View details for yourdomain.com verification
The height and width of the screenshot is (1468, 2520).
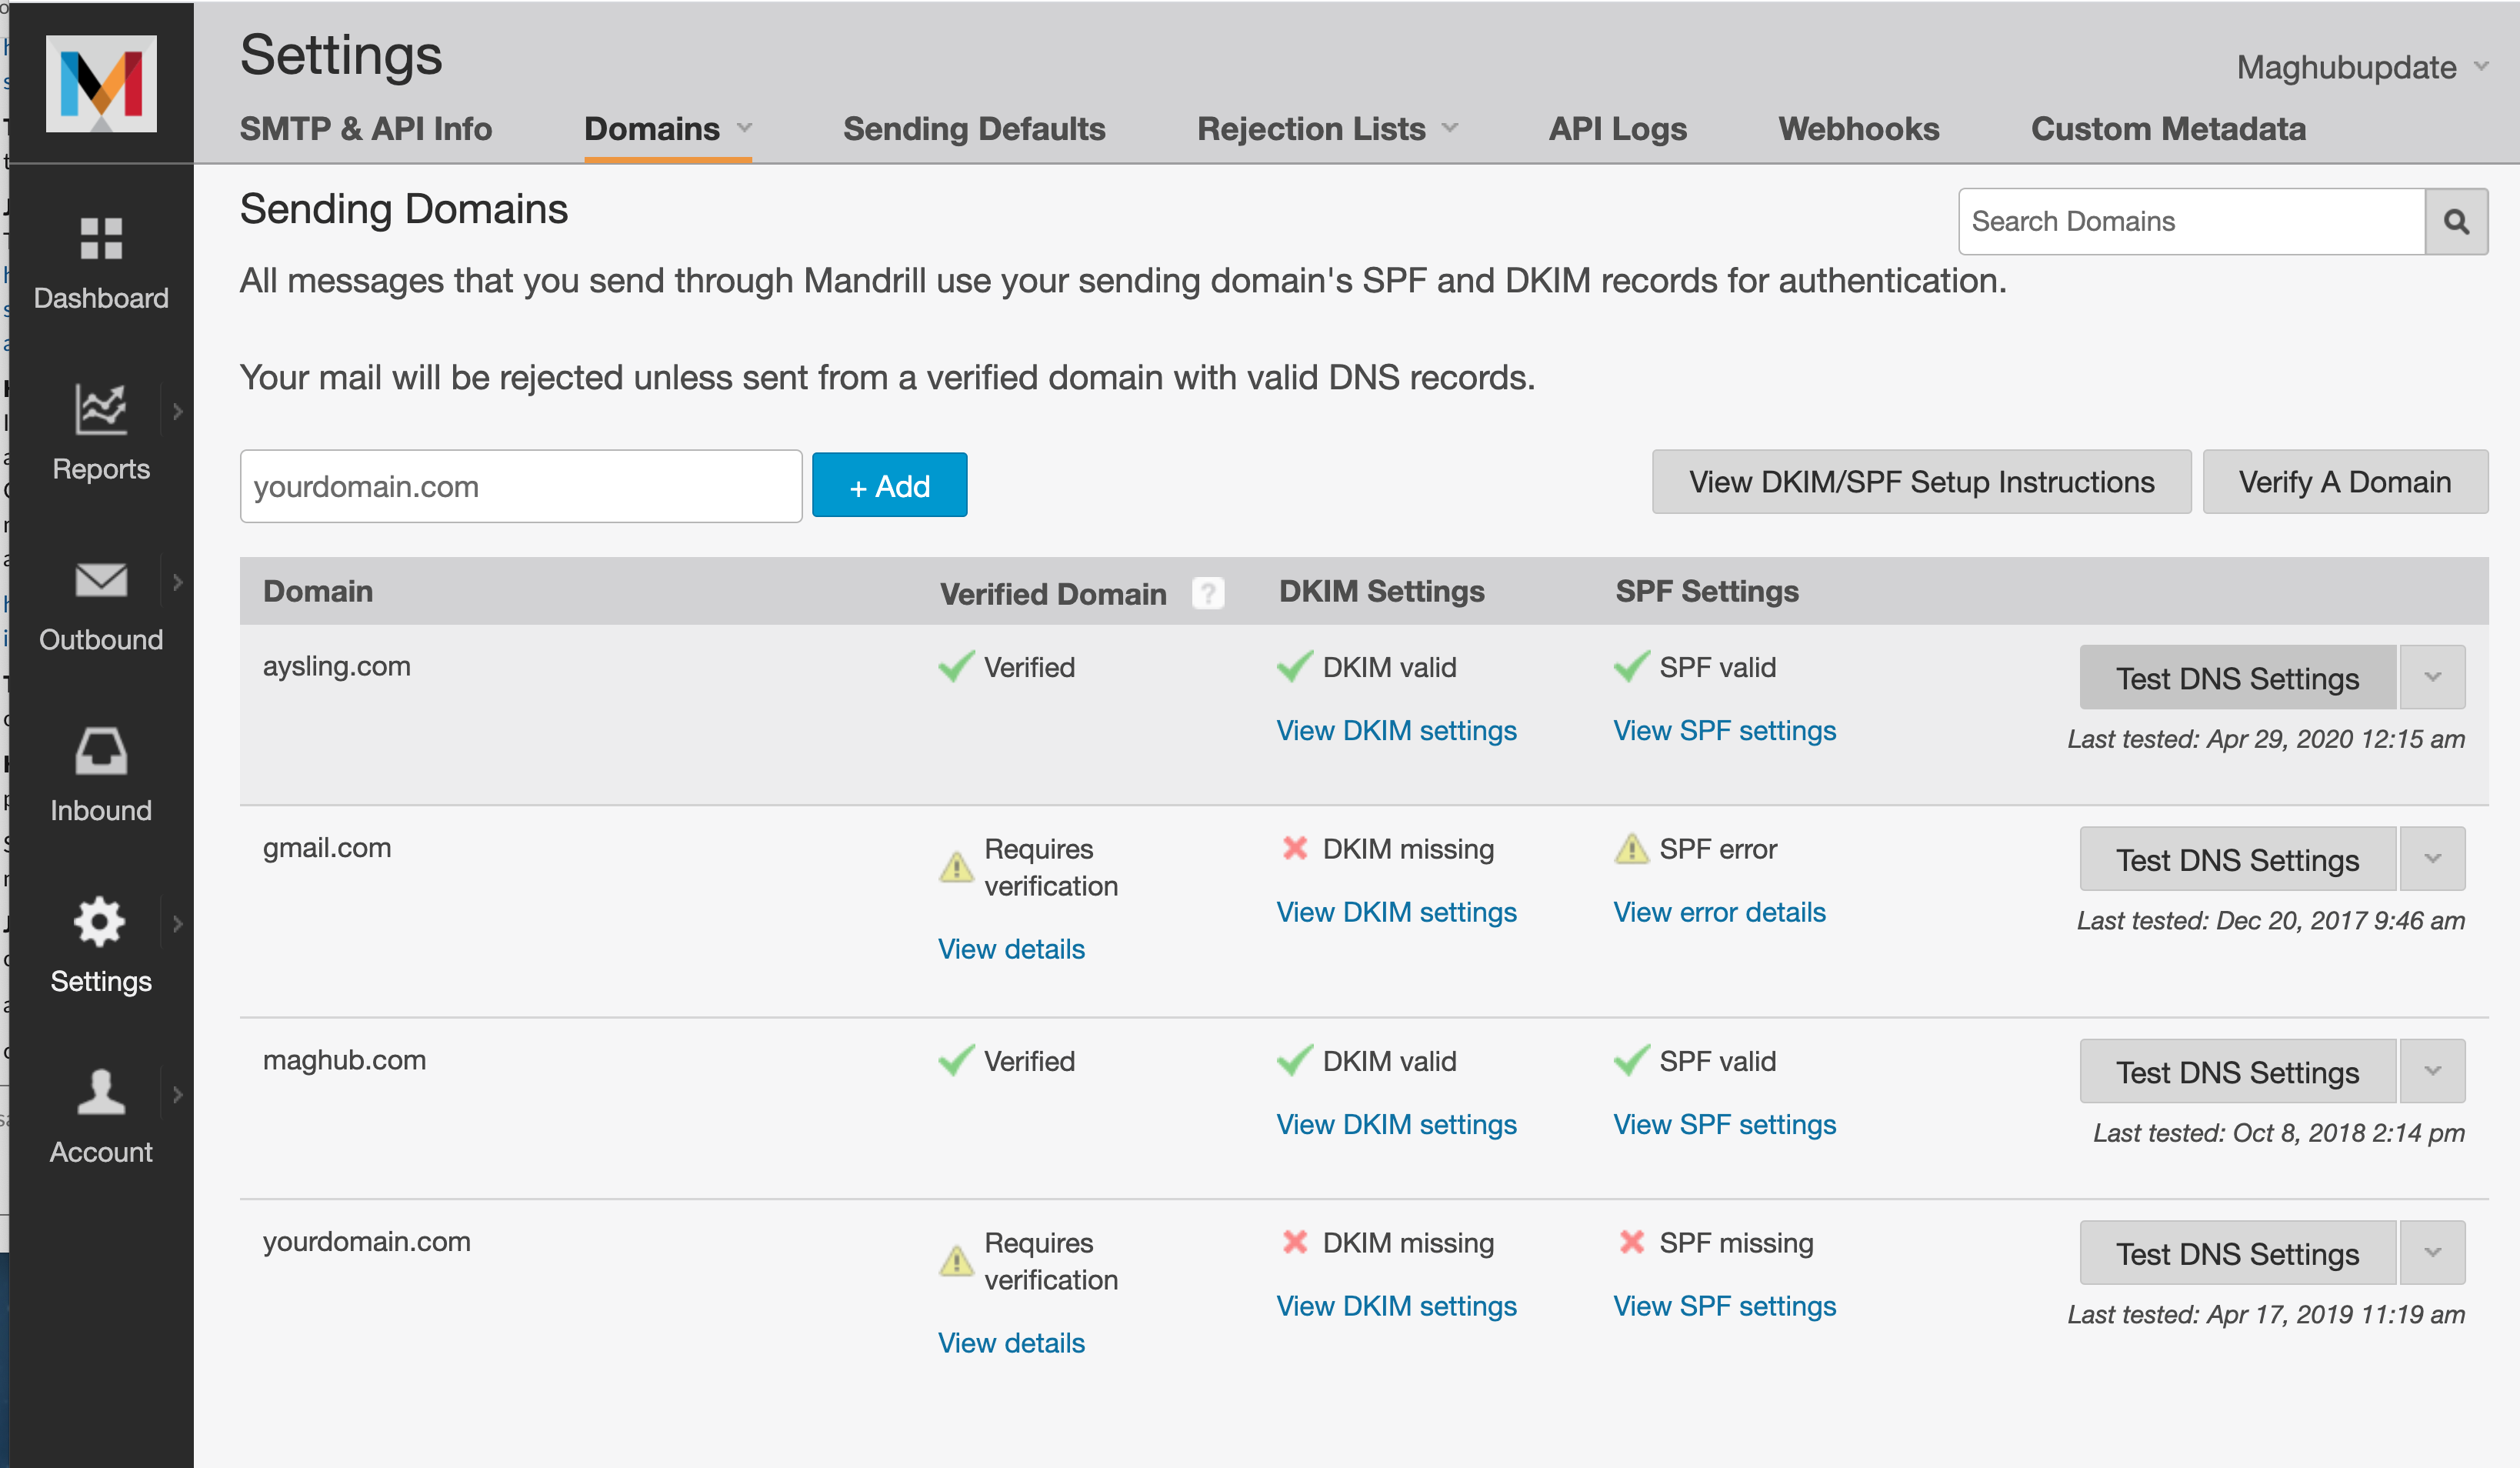pyautogui.click(x=1011, y=1342)
